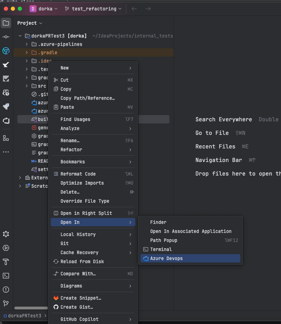Open the Terminal tool window icon

pos(6,276)
